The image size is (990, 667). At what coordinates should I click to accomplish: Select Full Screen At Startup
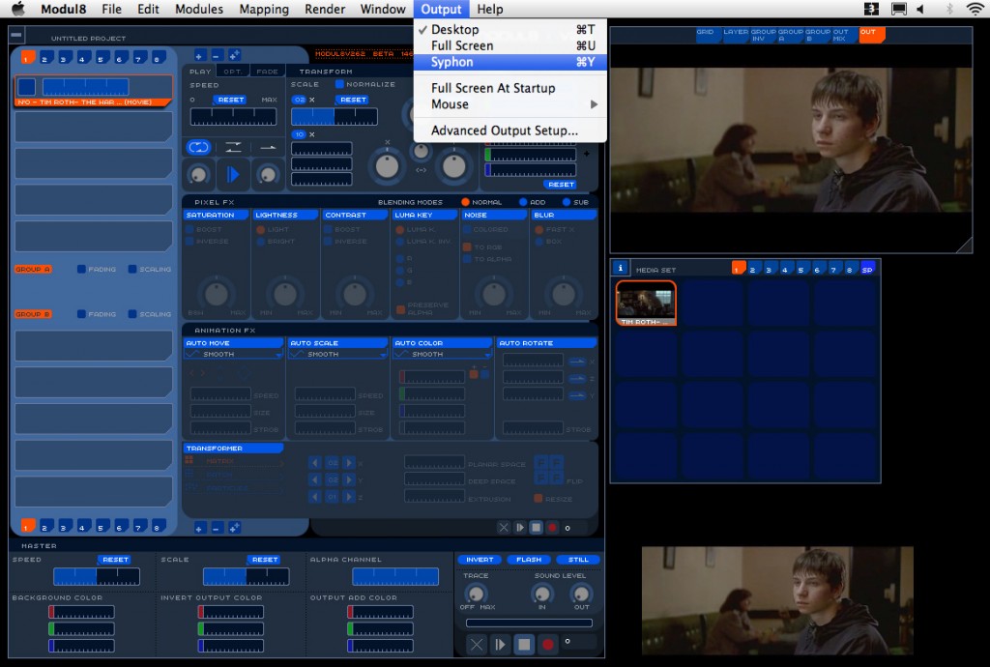[x=510, y=88]
